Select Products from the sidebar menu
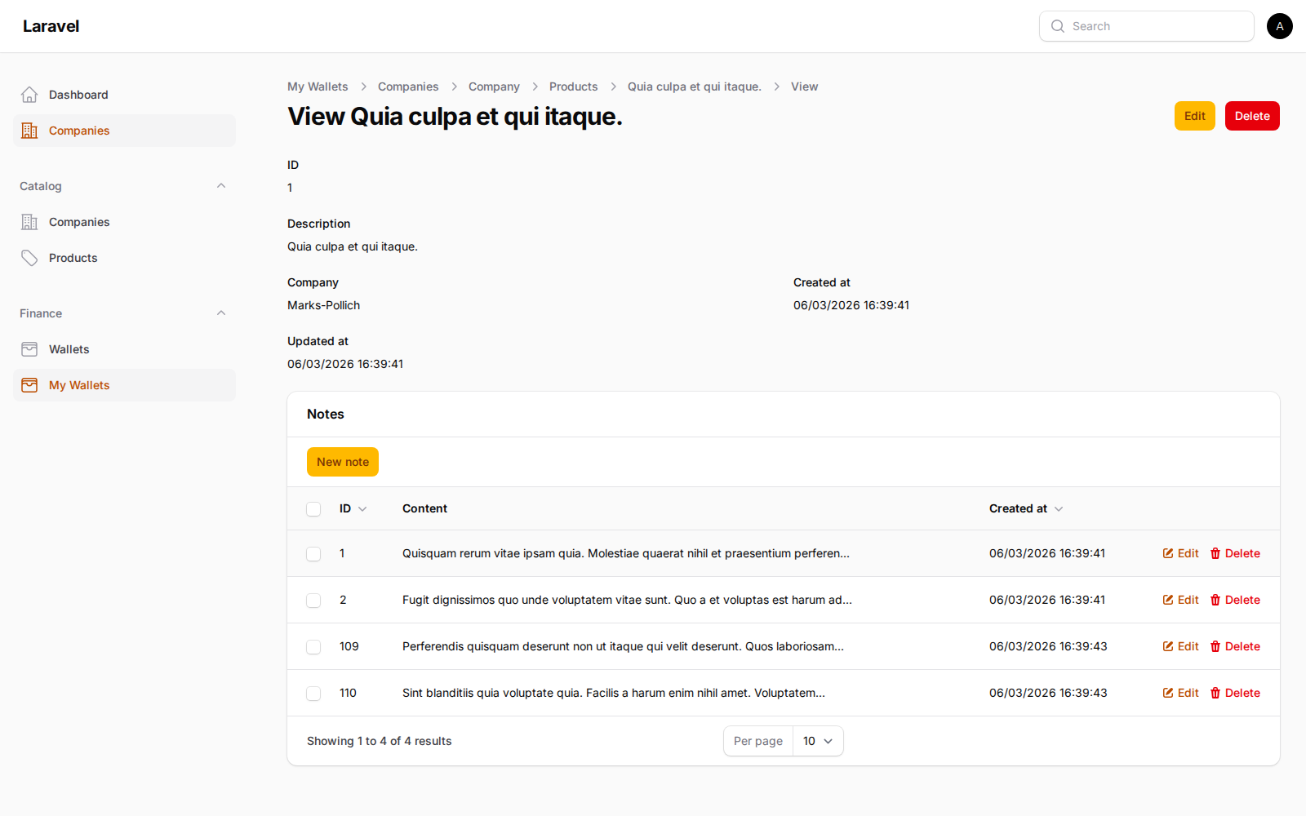Screen dimensions: 1306x816 pyautogui.click(x=73, y=258)
